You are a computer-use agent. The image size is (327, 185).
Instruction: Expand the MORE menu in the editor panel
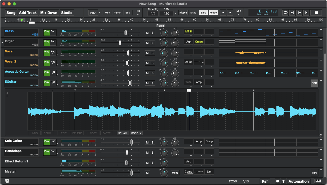click(x=136, y=133)
